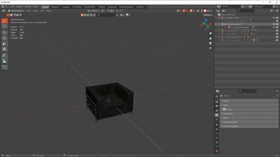Click the Move view hand icon
Viewport: 280px width, 157px height.
click(x=210, y=38)
